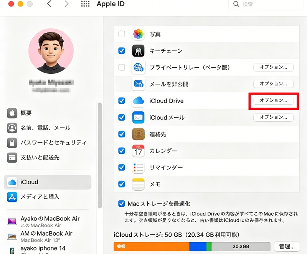The width and height of the screenshot is (307, 254).
Task: Click Ayako の MacBook Air device icon
Action: (12, 221)
